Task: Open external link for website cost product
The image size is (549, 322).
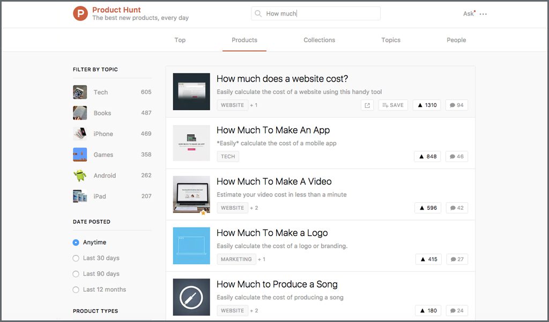Action: coord(367,105)
